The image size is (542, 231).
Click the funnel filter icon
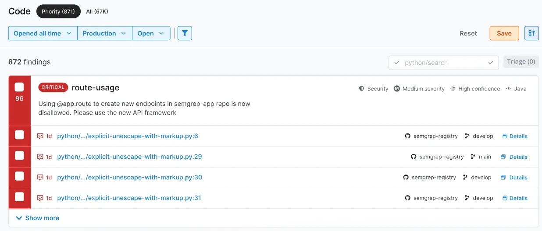tap(185, 33)
